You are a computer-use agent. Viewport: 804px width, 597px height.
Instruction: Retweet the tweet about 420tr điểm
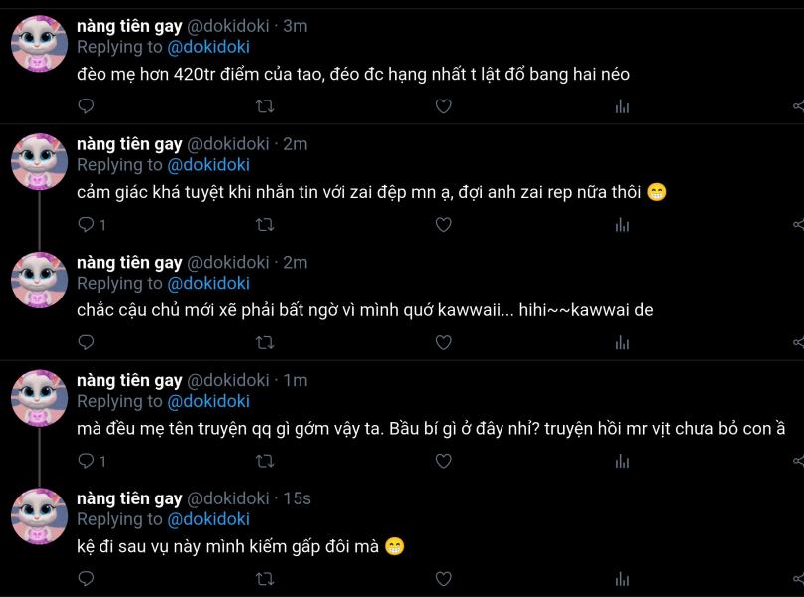[x=265, y=106]
